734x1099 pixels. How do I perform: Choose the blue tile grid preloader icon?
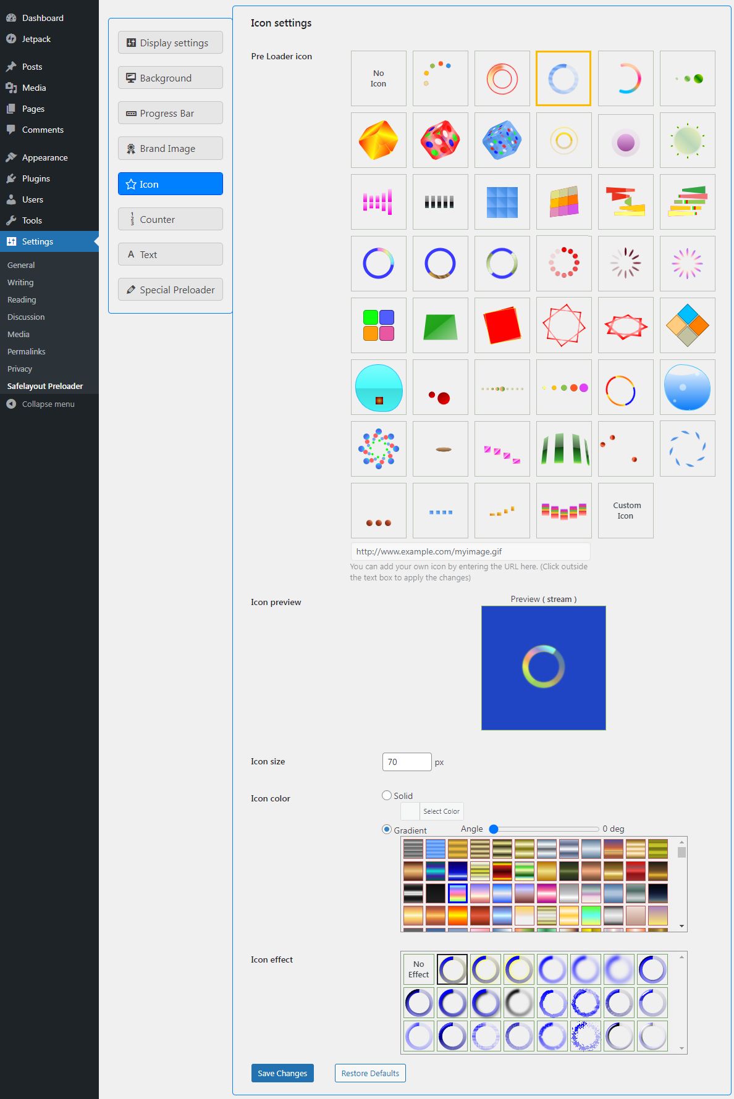[502, 202]
